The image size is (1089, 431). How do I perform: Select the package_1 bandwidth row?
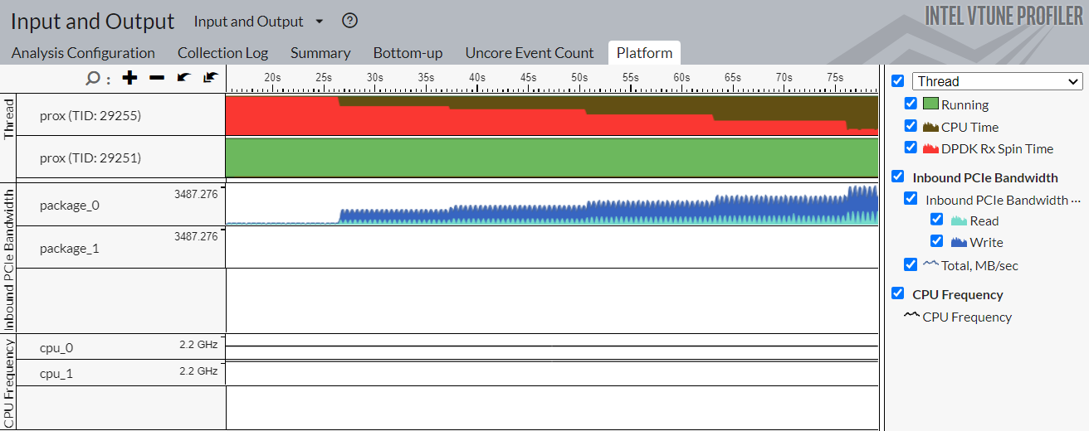(120, 248)
